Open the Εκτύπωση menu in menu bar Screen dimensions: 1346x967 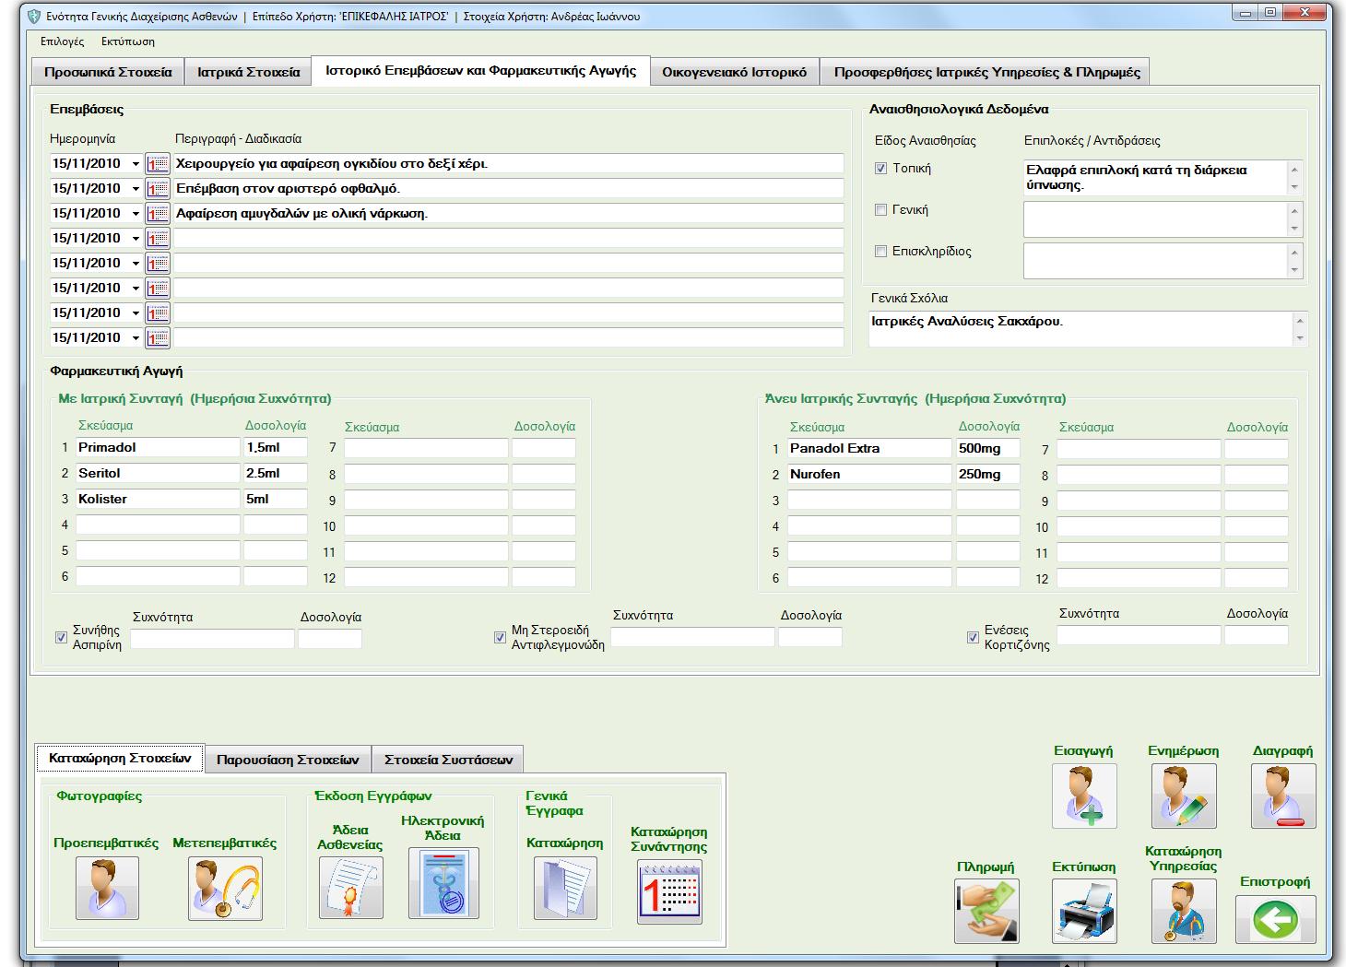(x=128, y=41)
